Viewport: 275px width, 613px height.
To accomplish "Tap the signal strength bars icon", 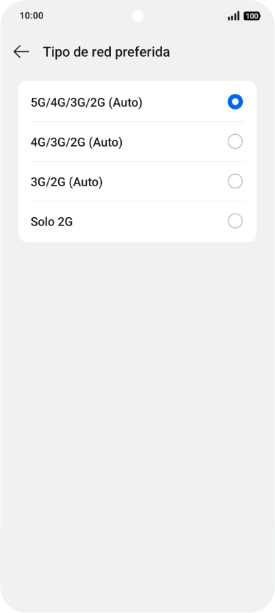I will click(x=233, y=16).
